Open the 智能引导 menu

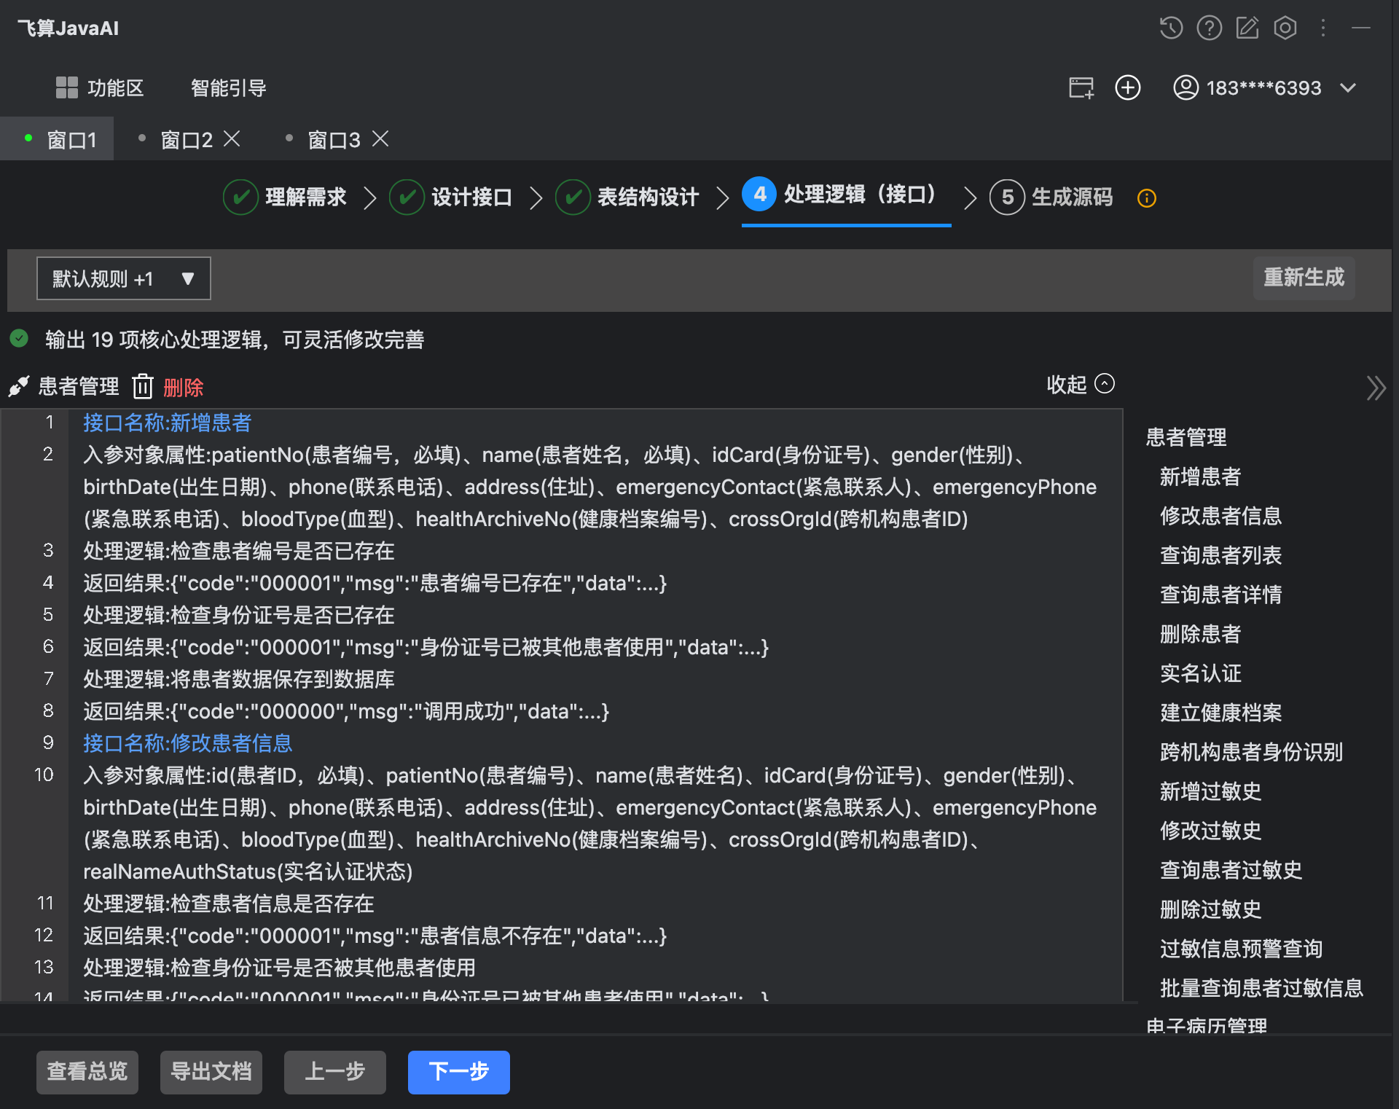point(228,88)
